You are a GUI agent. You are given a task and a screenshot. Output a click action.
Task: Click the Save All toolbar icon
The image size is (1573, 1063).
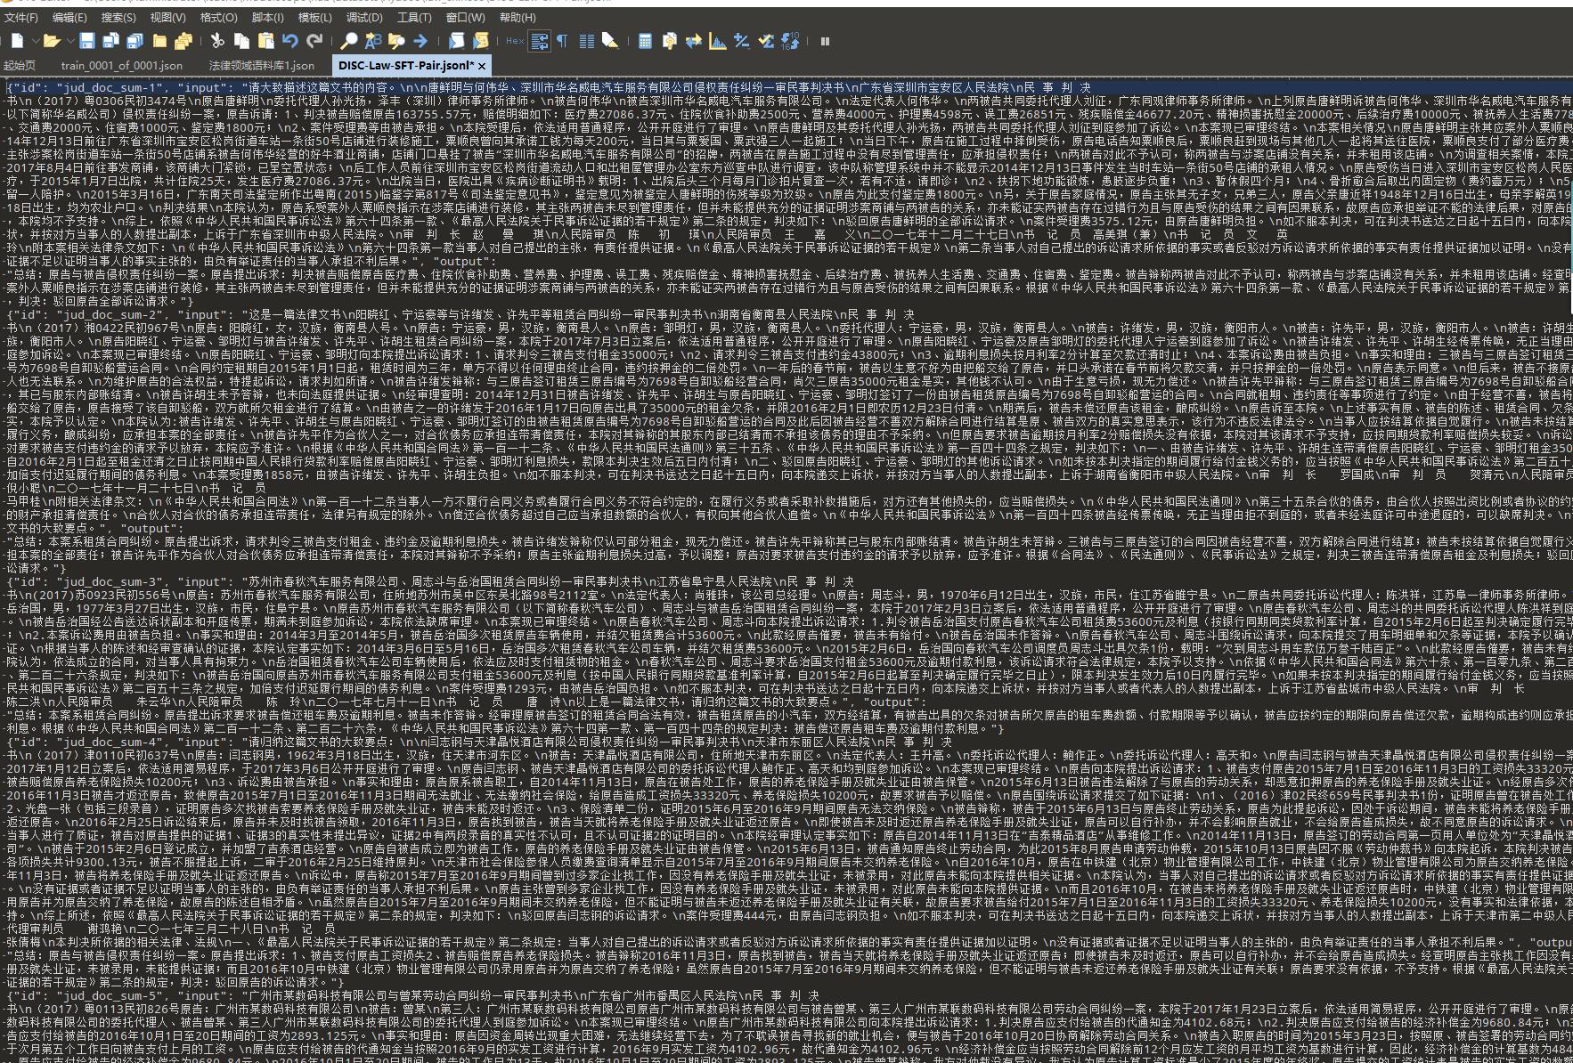(134, 40)
